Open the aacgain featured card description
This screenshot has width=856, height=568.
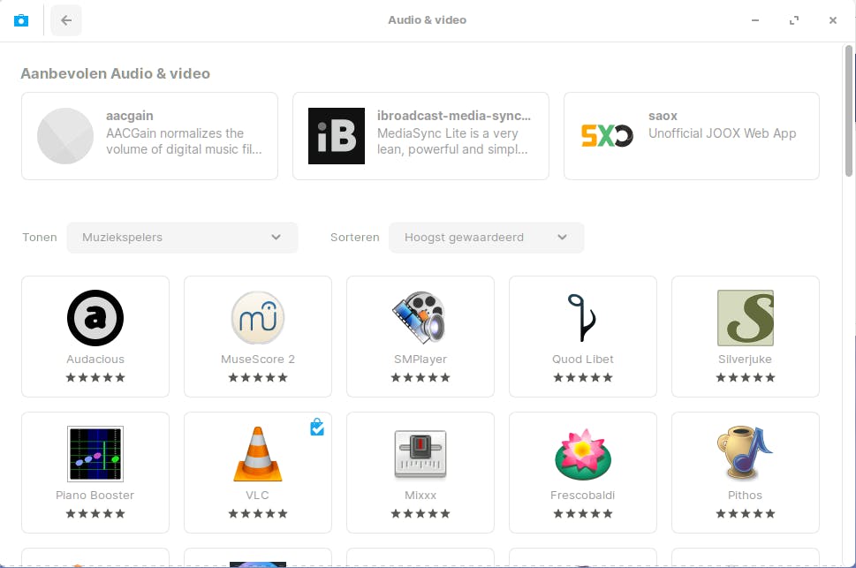[184, 141]
